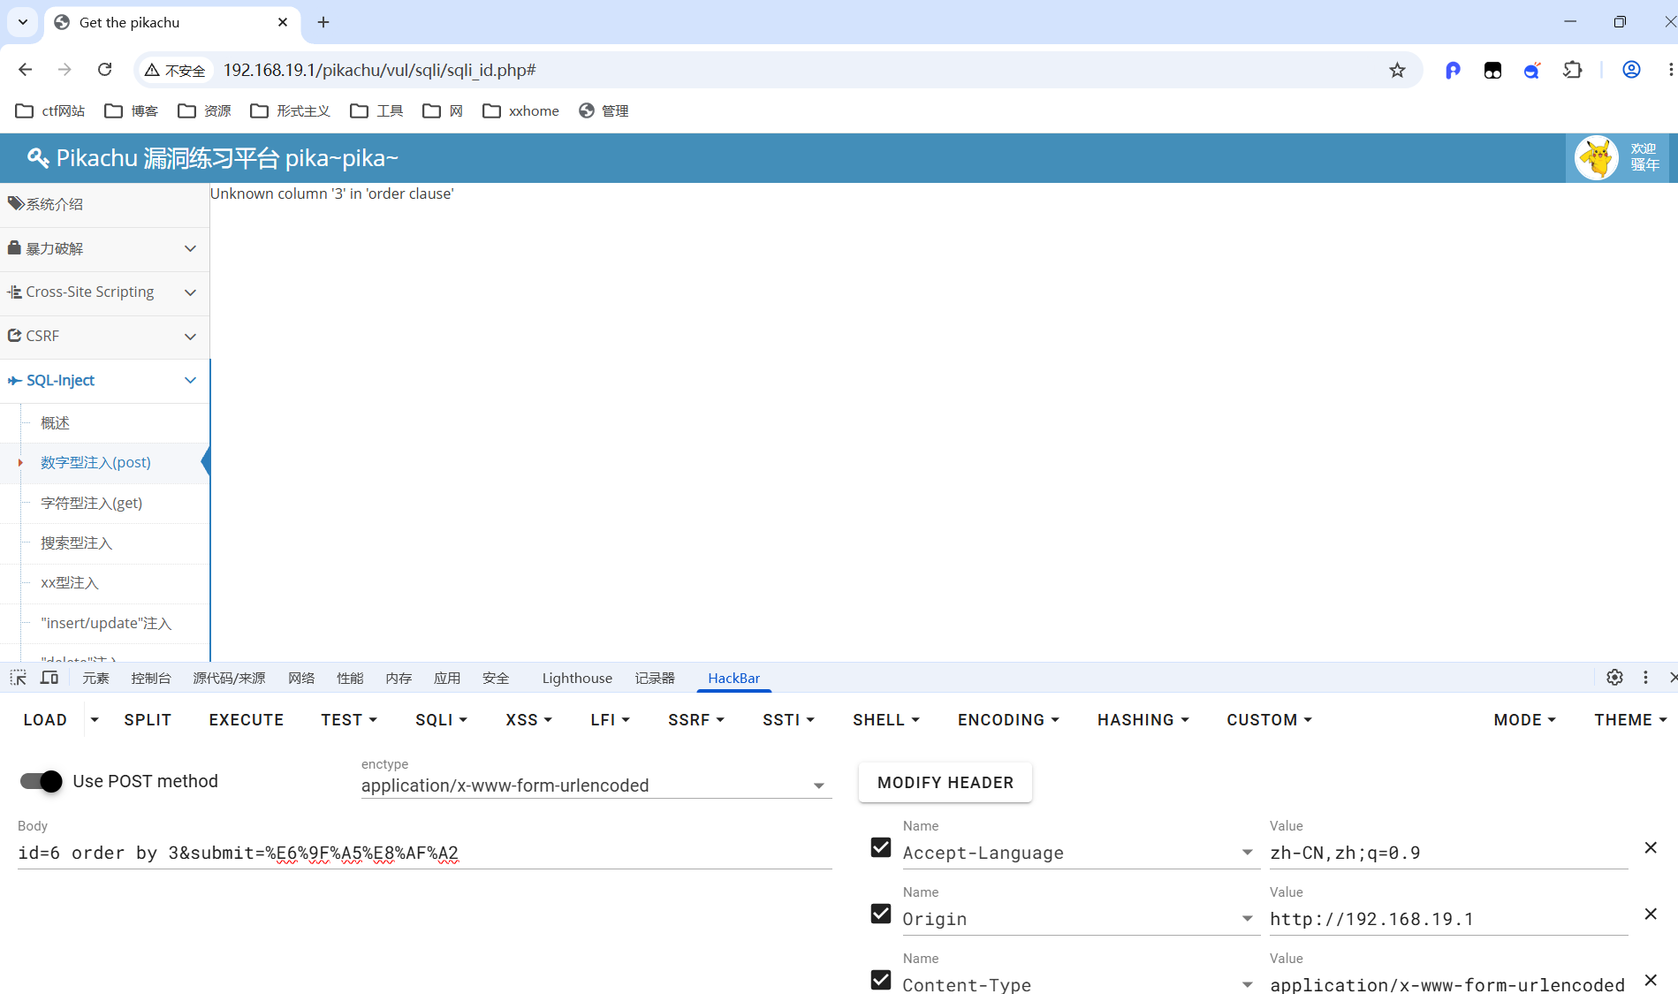This screenshot has height=994, width=1678.
Task: Click the Pikachu avatar image
Action: tap(1597, 158)
